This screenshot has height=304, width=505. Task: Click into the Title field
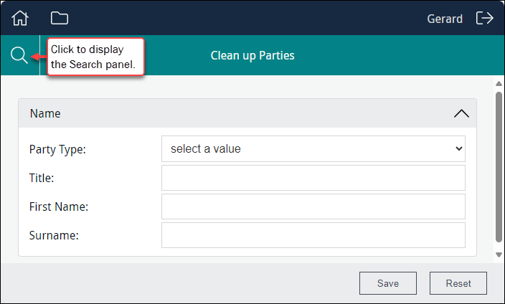[x=313, y=178]
